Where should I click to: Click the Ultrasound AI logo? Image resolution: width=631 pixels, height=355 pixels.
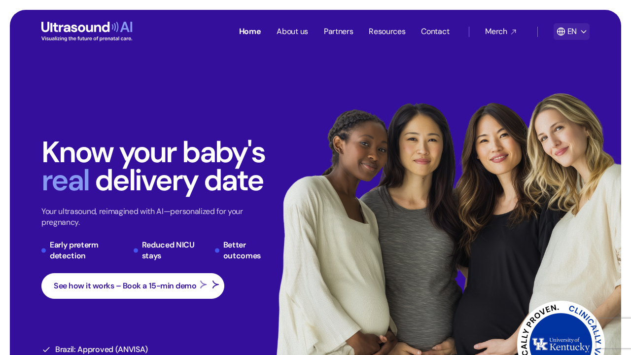pos(87,31)
